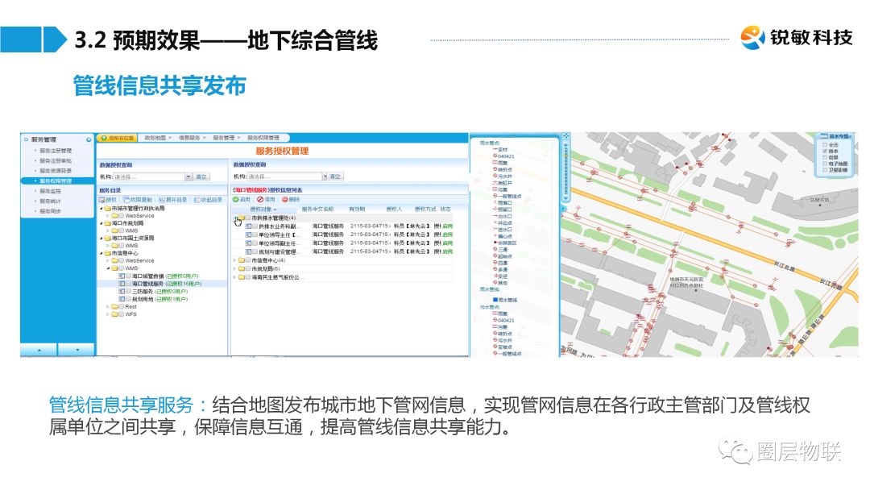Close the 排水专题 layer panel
Viewport: 870px width, 490px height.
(x=851, y=136)
